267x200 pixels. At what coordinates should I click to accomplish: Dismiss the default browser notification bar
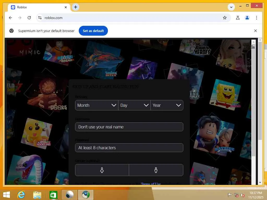tap(255, 31)
